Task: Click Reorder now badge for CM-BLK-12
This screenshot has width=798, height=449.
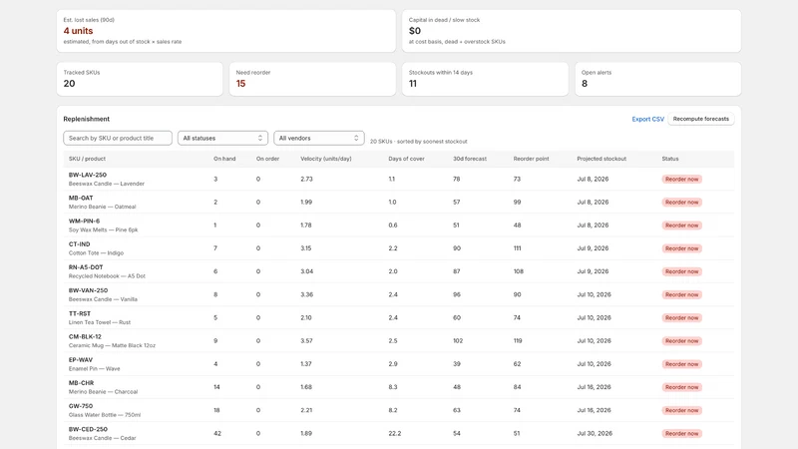Action: click(x=682, y=341)
